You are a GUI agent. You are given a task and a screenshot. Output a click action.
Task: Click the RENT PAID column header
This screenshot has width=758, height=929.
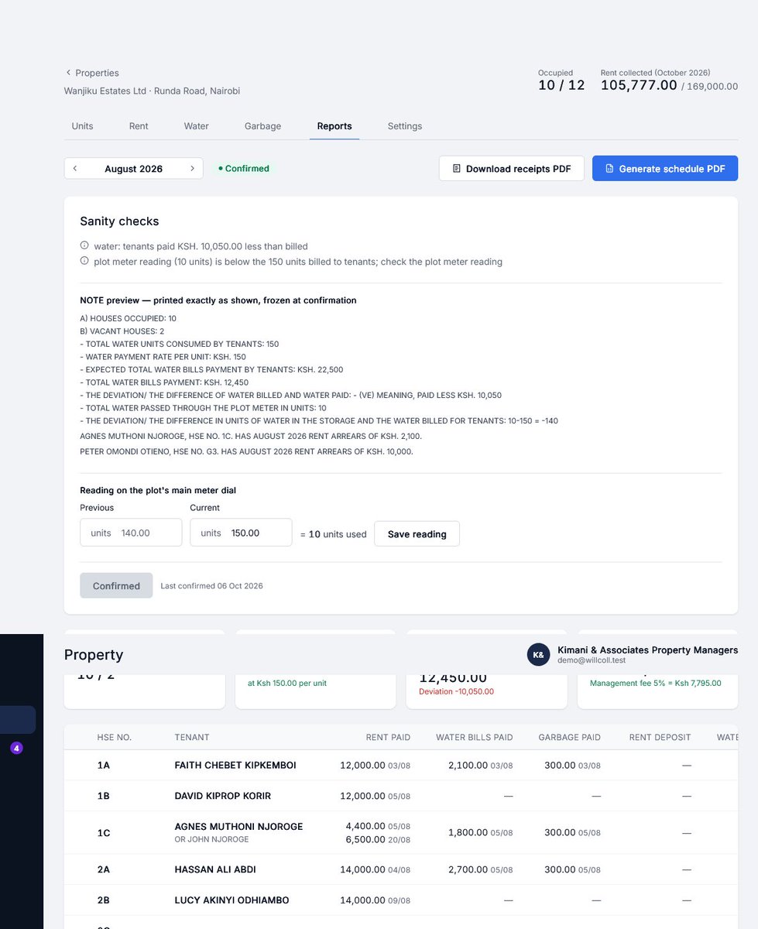pos(388,737)
